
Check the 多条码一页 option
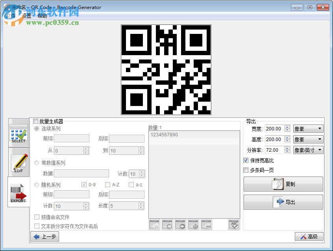pos(246,170)
